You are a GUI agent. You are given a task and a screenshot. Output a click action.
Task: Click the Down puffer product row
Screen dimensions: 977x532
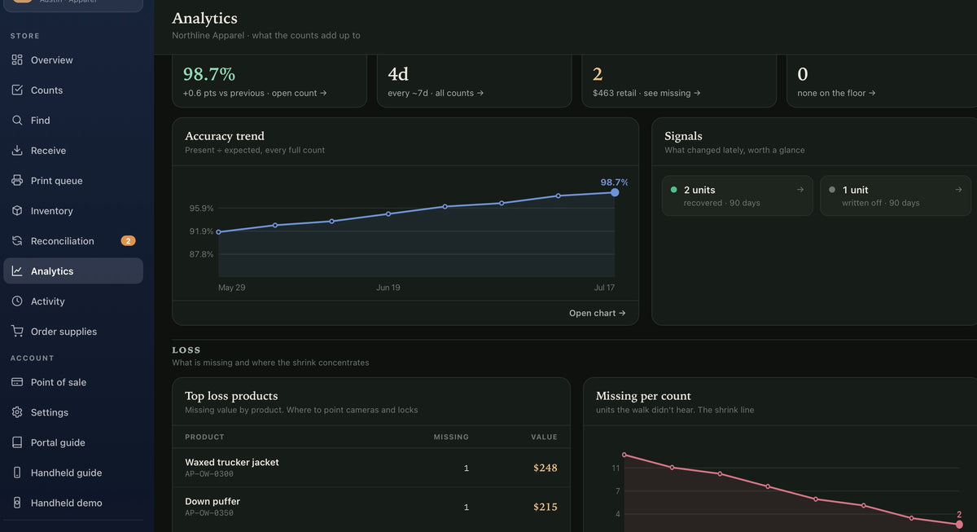(x=371, y=507)
